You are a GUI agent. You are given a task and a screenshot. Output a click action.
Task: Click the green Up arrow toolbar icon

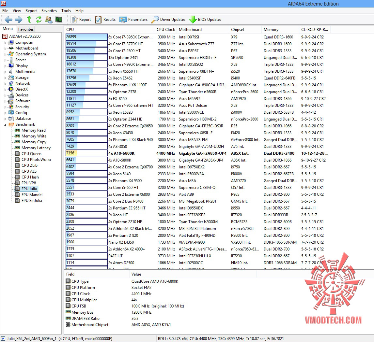(x=29, y=20)
